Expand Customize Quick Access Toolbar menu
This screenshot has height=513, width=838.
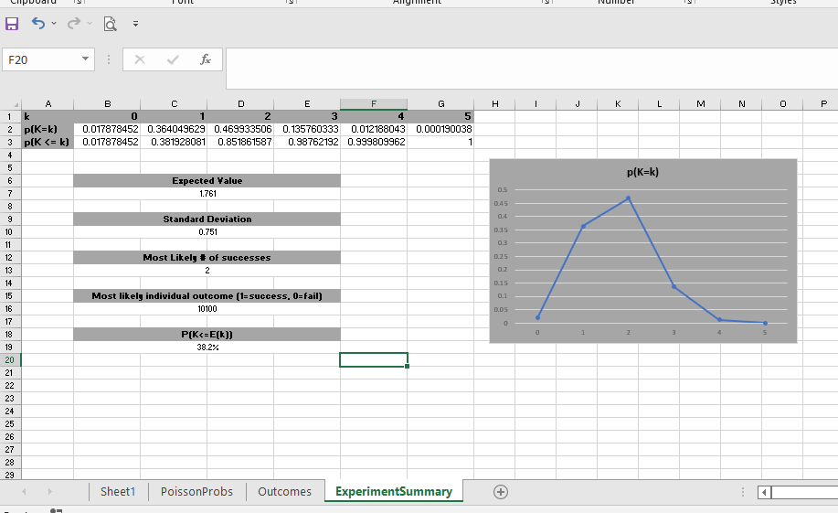click(x=135, y=22)
